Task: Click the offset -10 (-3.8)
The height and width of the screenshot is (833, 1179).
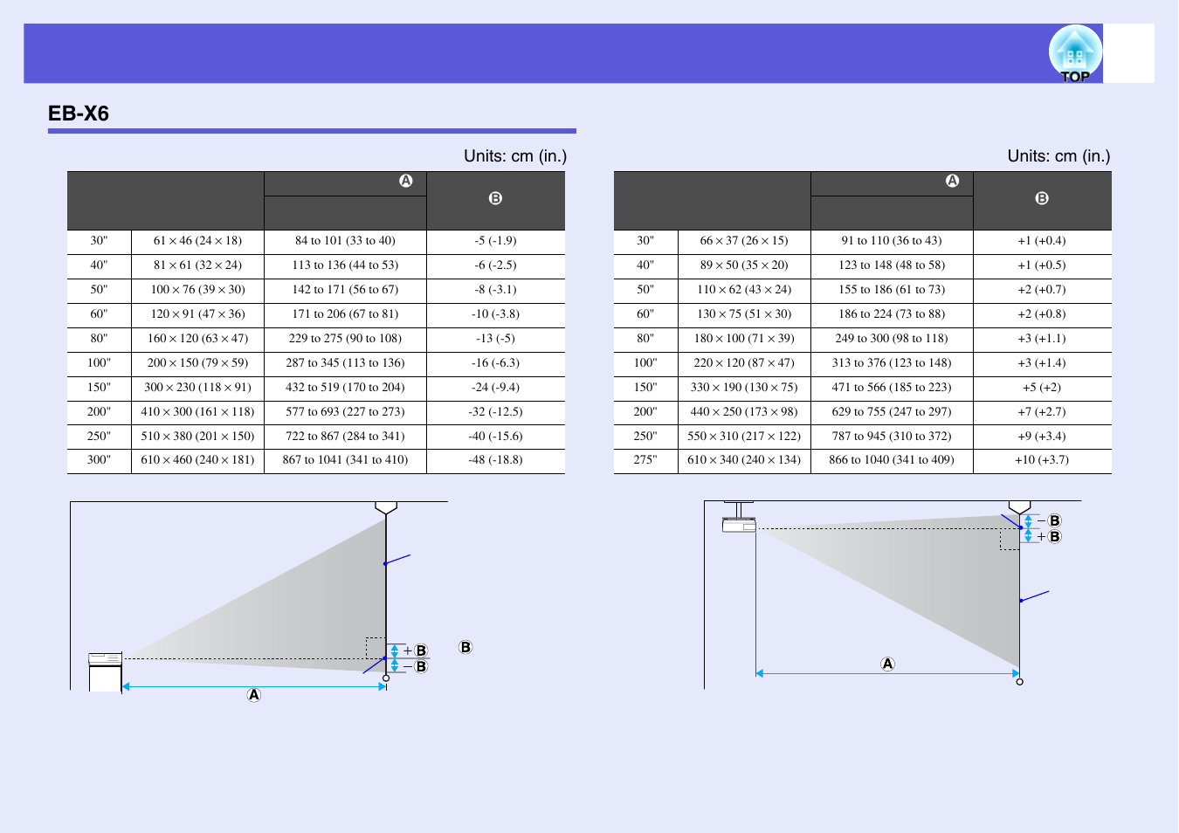Action: 495,314
